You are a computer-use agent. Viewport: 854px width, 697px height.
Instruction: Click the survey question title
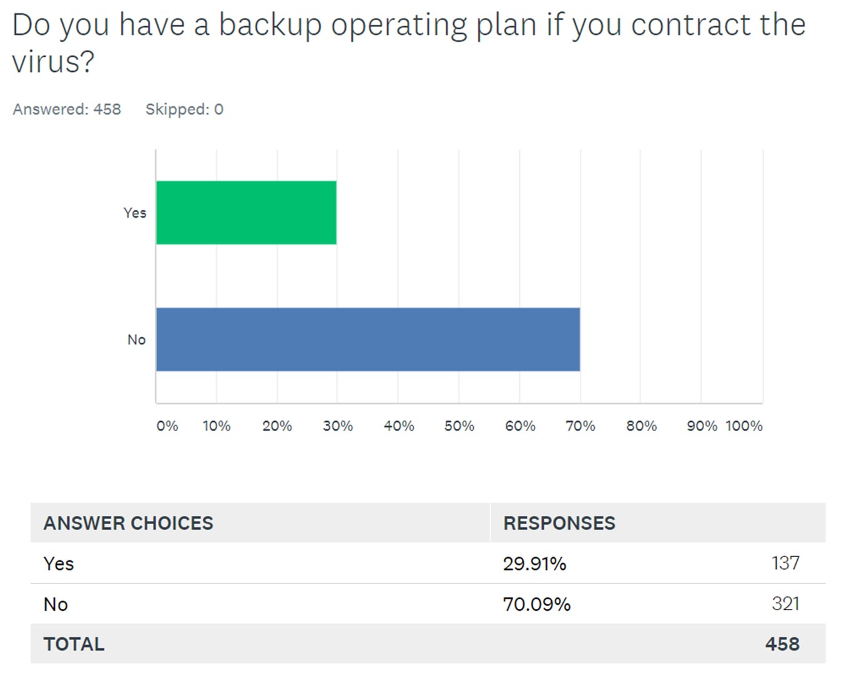pyautogui.click(x=409, y=42)
